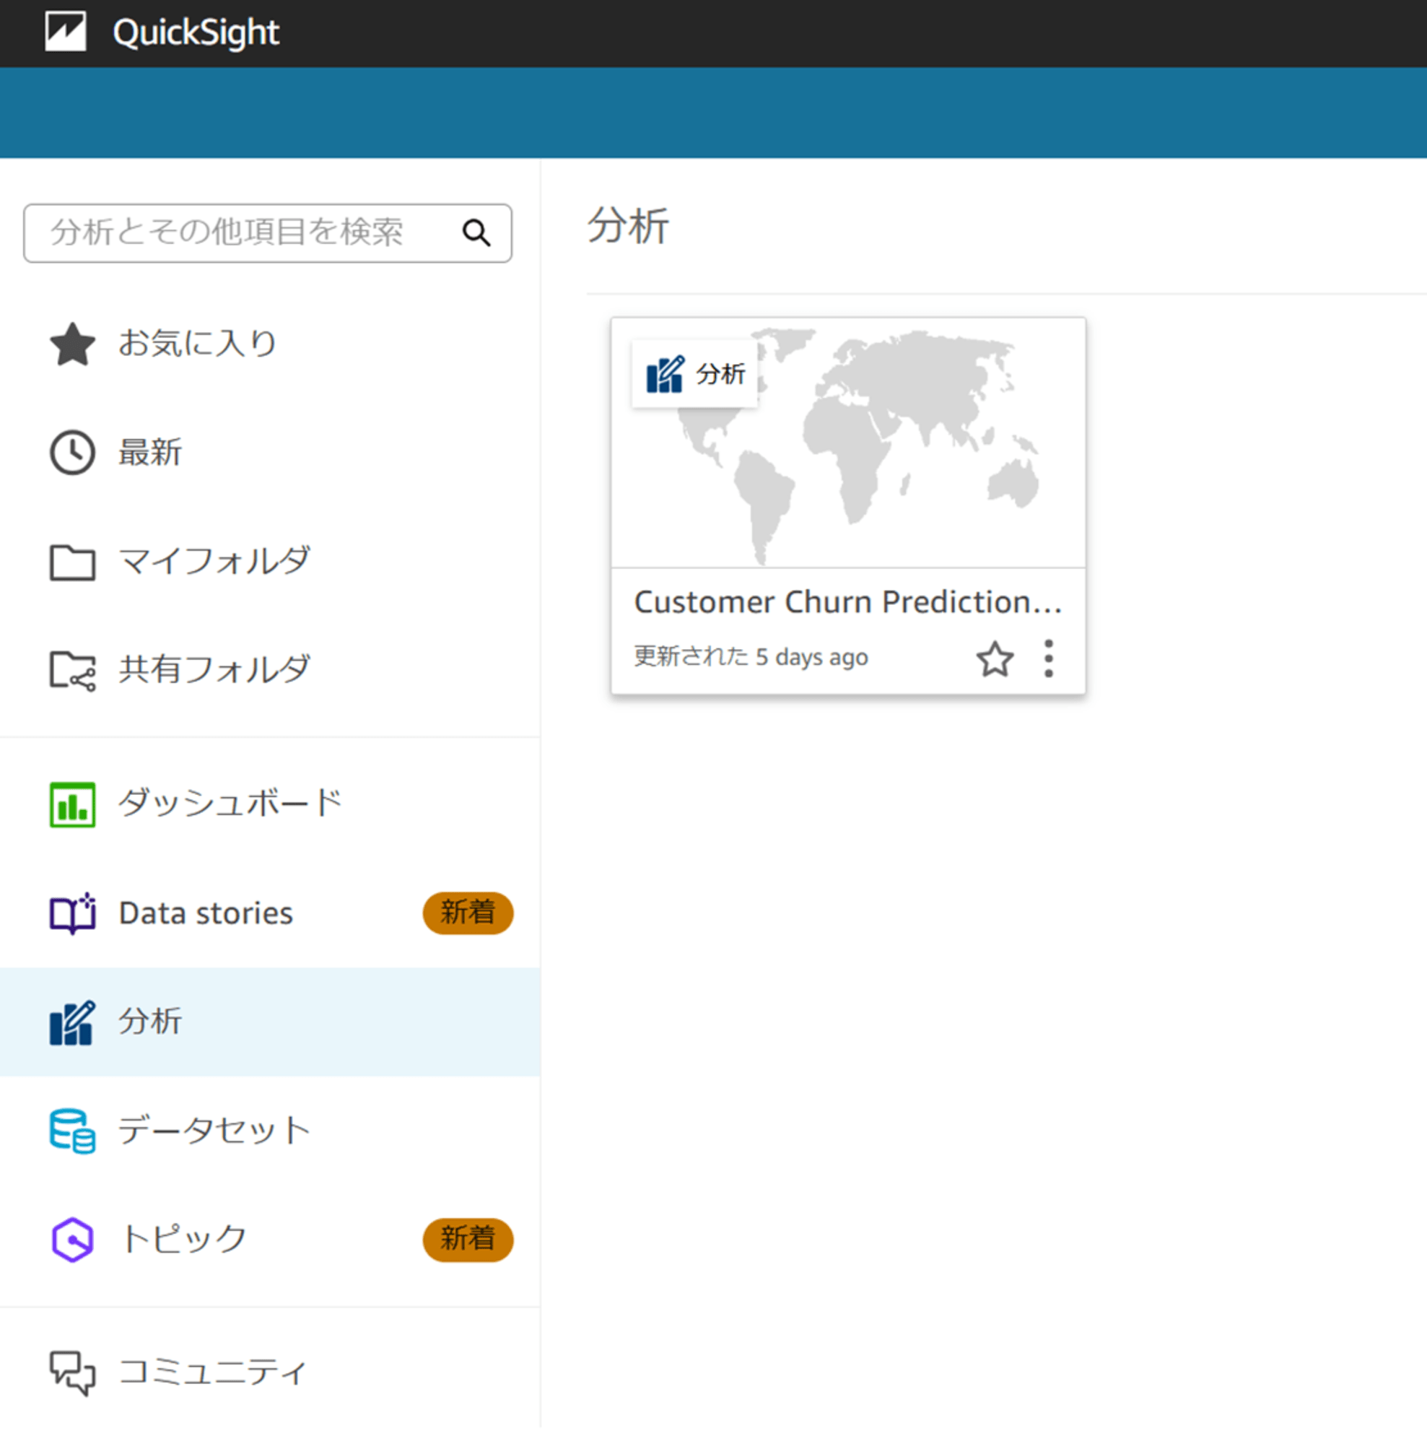1427x1444 pixels.
Task: Click the blue database icon for データセット
Action: click(72, 1131)
